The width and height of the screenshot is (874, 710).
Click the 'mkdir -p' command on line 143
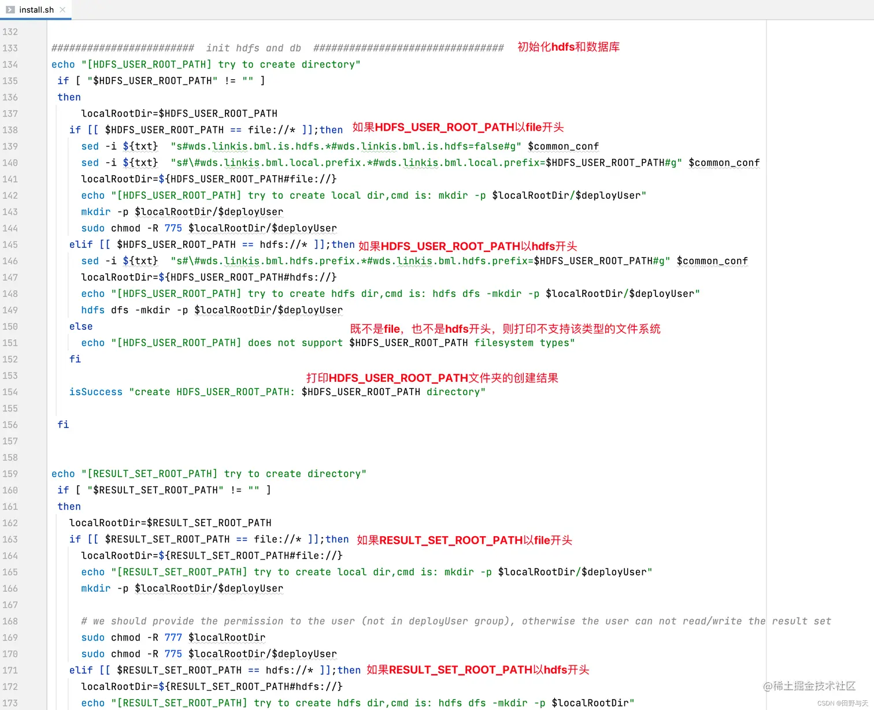point(182,212)
